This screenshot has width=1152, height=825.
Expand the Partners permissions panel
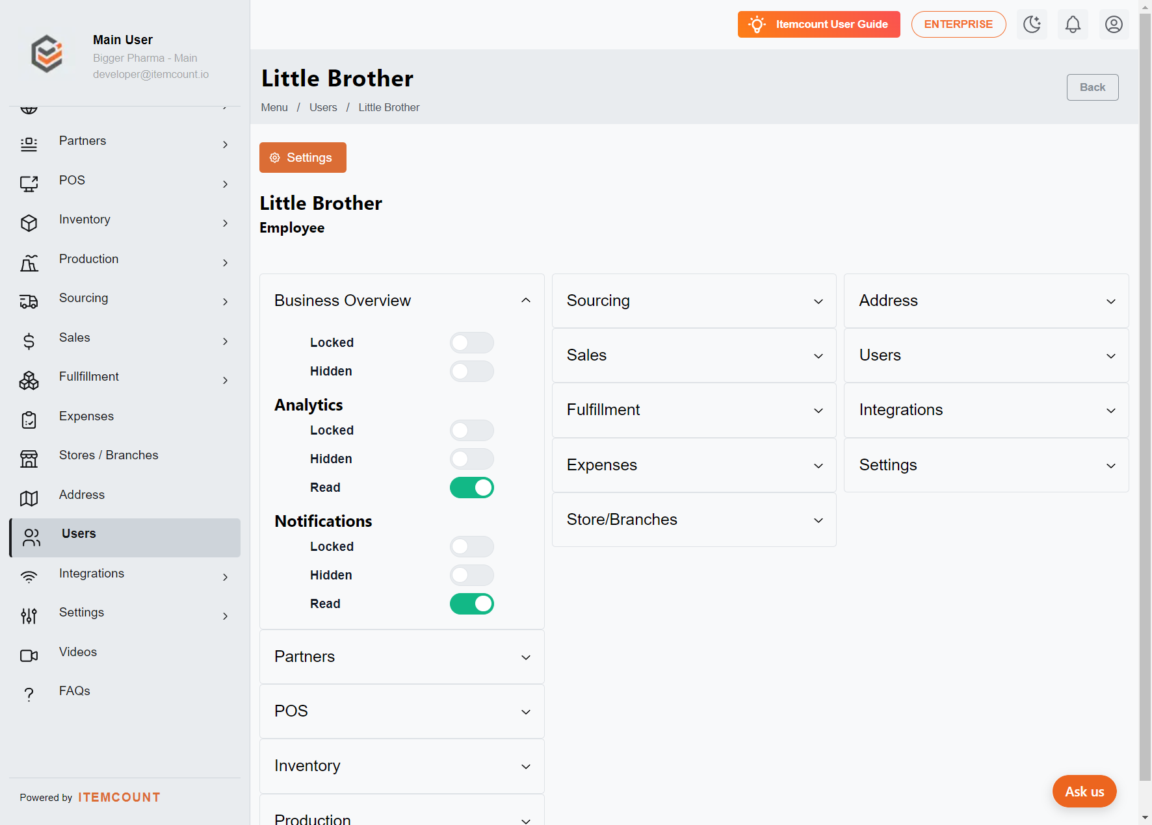(402, 657)
